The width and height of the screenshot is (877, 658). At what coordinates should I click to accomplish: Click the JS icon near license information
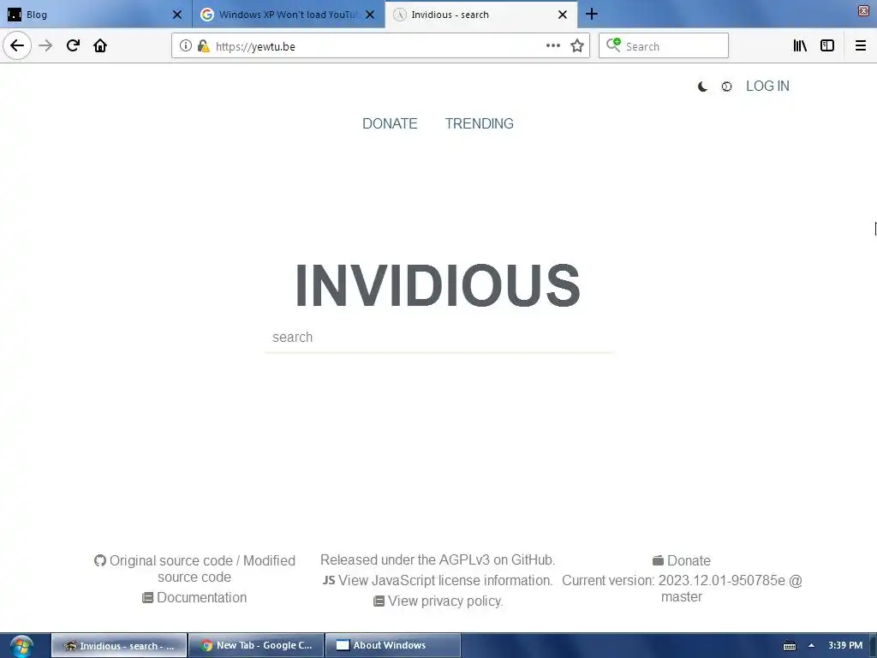pyautogui.click(x=329, y=580)
